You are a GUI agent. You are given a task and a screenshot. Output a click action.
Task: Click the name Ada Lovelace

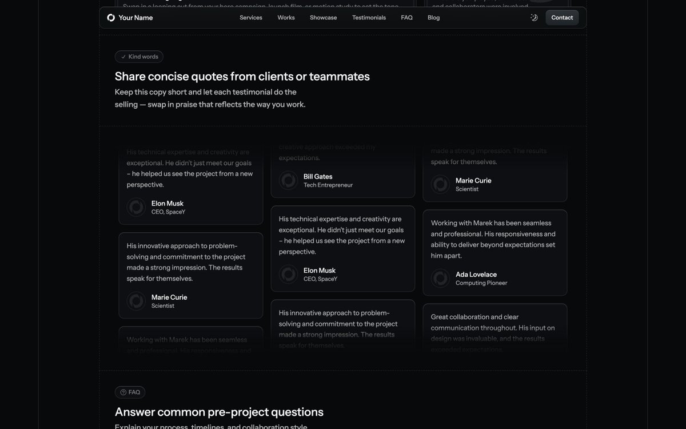[476, 275]
